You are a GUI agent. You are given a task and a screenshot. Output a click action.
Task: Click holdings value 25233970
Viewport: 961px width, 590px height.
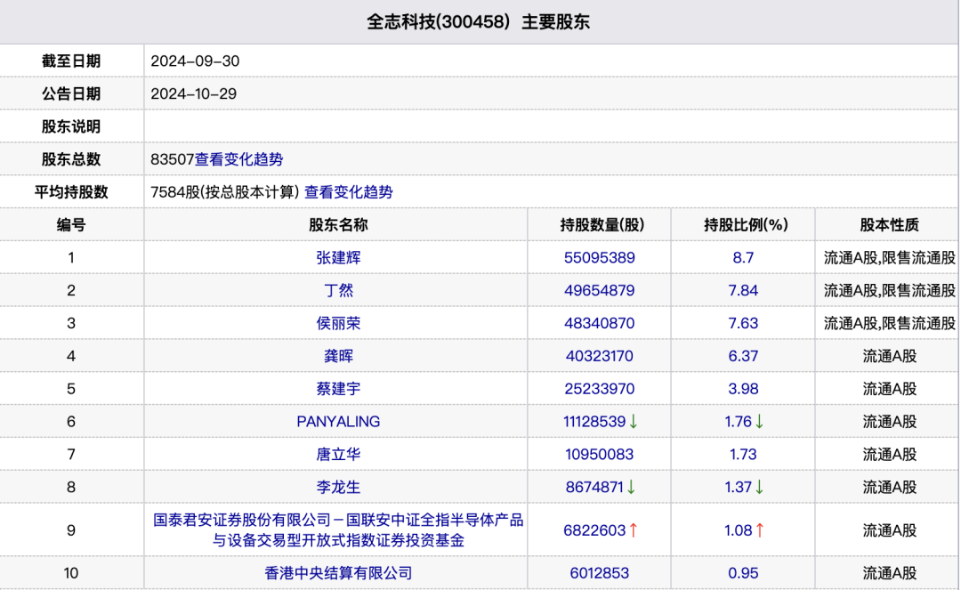600,389
